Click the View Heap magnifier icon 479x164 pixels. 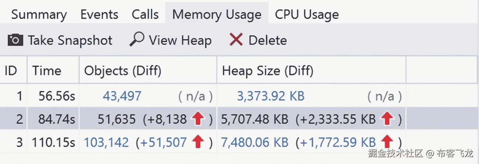pos(136,39)
